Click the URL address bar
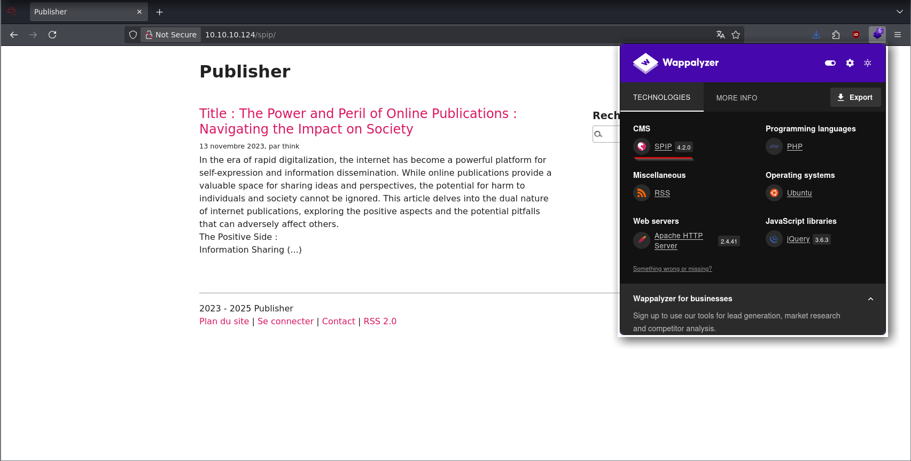911x461 pixels. (427, 35)
